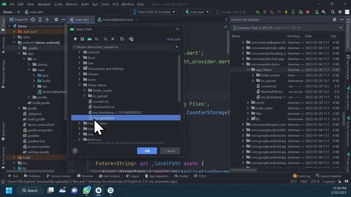The image size is (351, 197).
Task: Expand build folder in Project tree
Action: click(x=14, y=158)
